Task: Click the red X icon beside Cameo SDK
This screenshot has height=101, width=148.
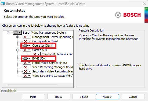Action: point(25,50)
